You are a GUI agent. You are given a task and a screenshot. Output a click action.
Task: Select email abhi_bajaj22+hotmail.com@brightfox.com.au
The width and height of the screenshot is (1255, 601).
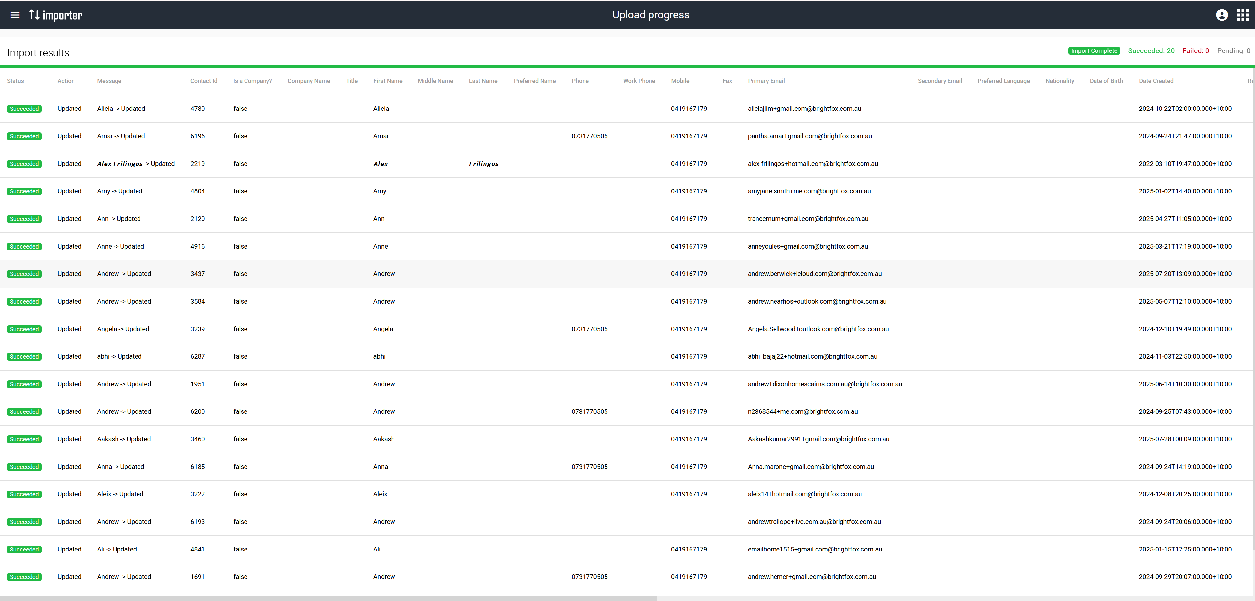(813, 357)
